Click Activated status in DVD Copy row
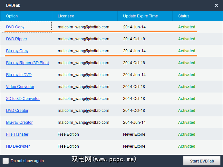Viewport: 223px width, 167px height. 187,27
